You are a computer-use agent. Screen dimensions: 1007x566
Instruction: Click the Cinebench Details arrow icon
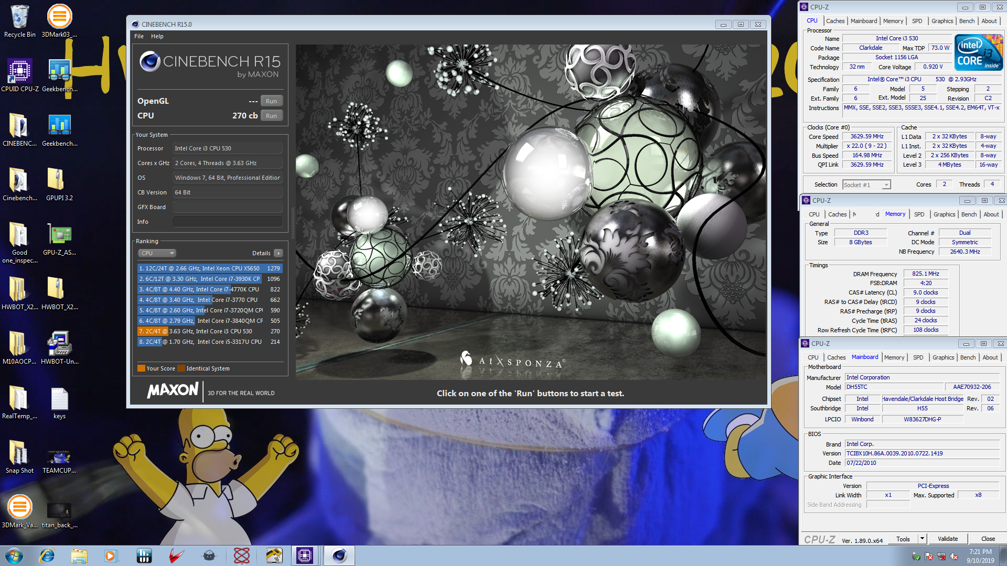tap(278, 253)
